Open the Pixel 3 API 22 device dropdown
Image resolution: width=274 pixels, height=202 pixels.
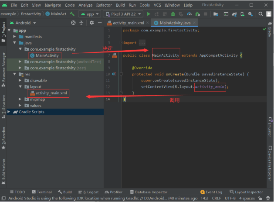click(123, 14)
